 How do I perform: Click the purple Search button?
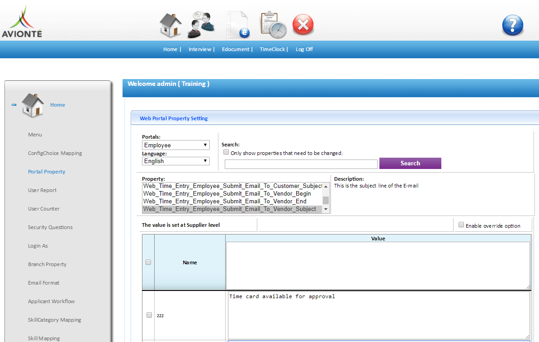pyautogui.click(x=410, y=164)
